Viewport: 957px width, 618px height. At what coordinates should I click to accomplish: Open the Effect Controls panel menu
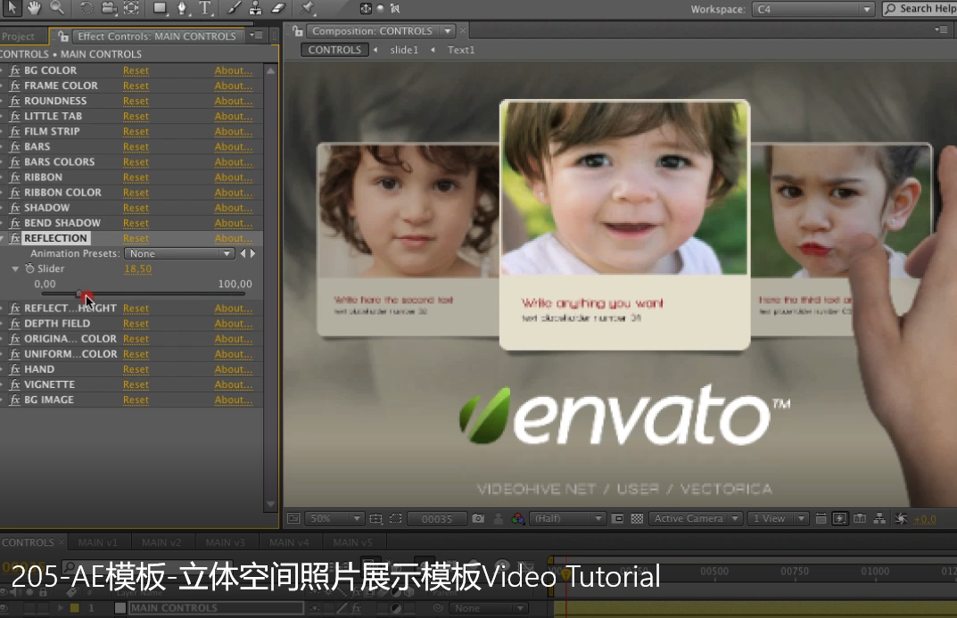point(256,36)
